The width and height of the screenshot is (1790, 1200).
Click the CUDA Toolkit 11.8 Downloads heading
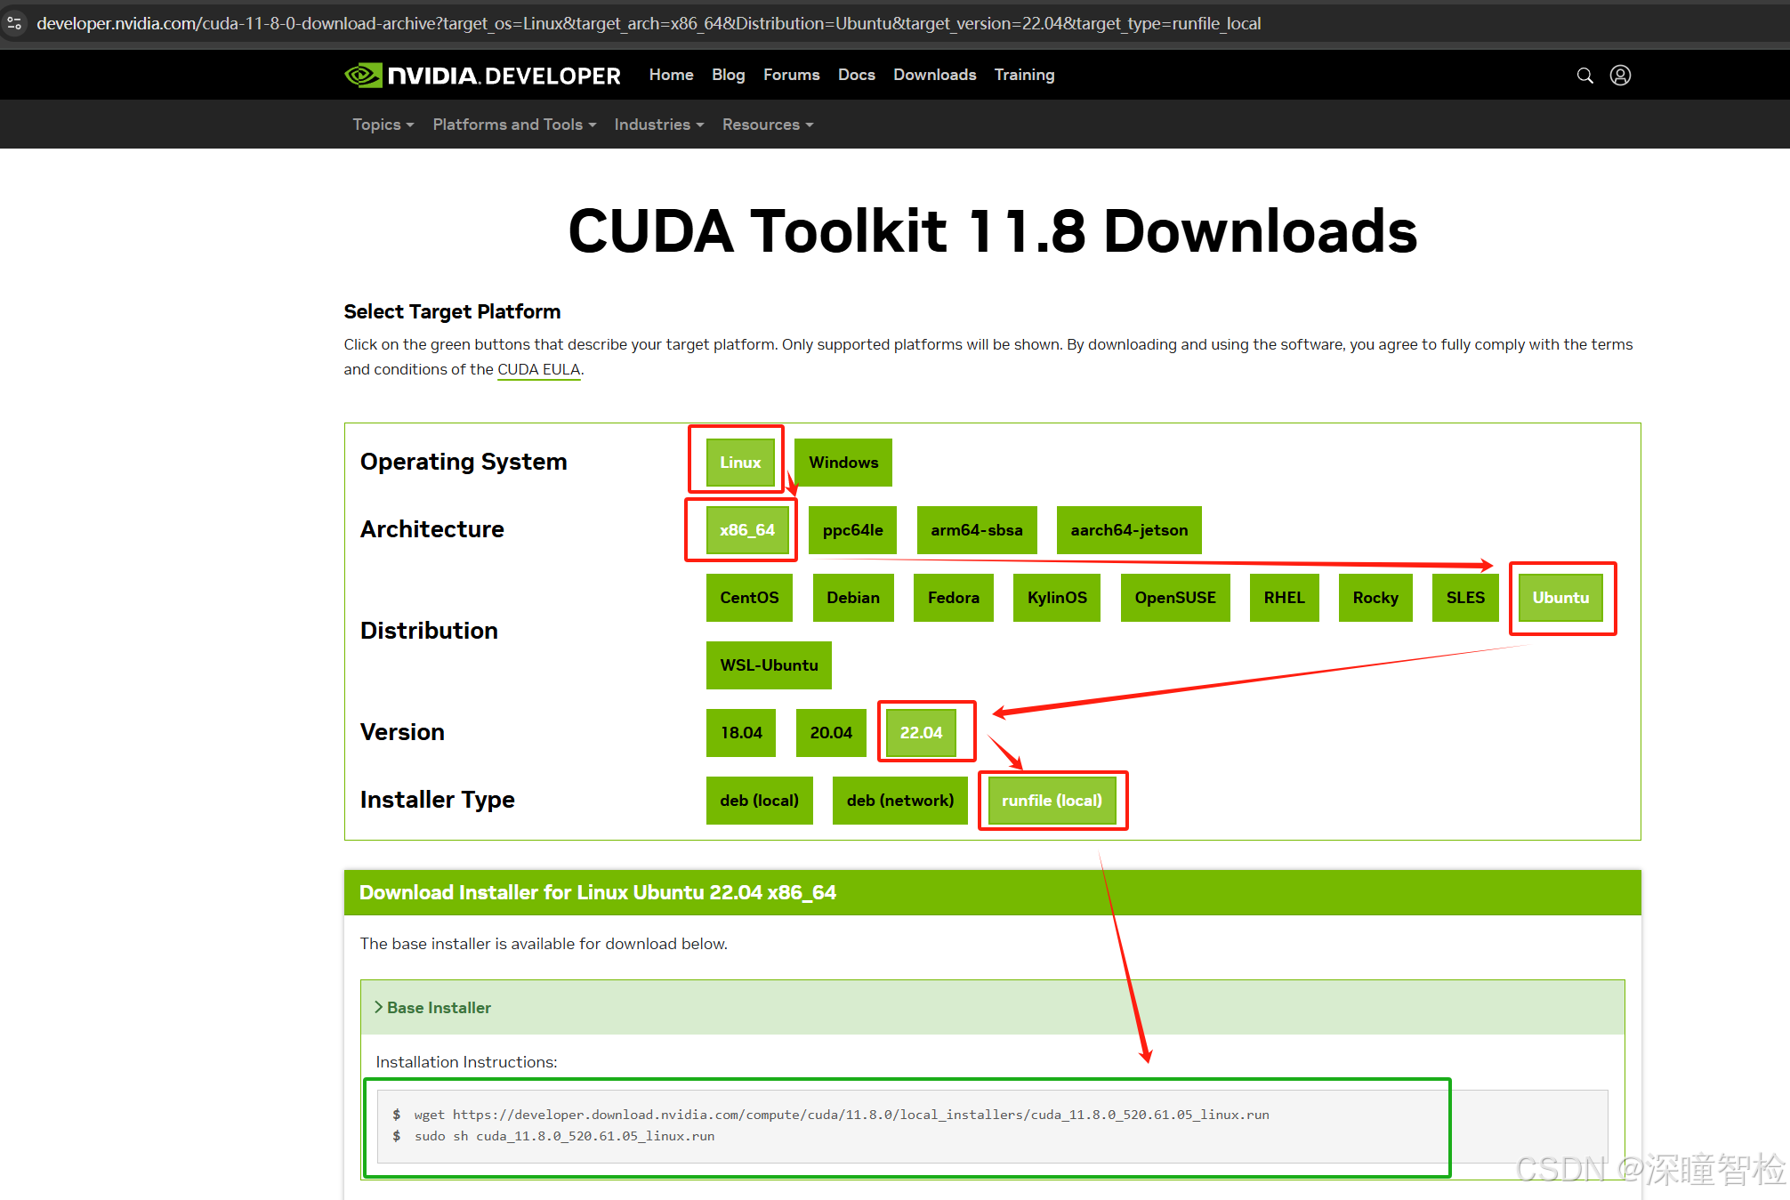click(992, 231)
